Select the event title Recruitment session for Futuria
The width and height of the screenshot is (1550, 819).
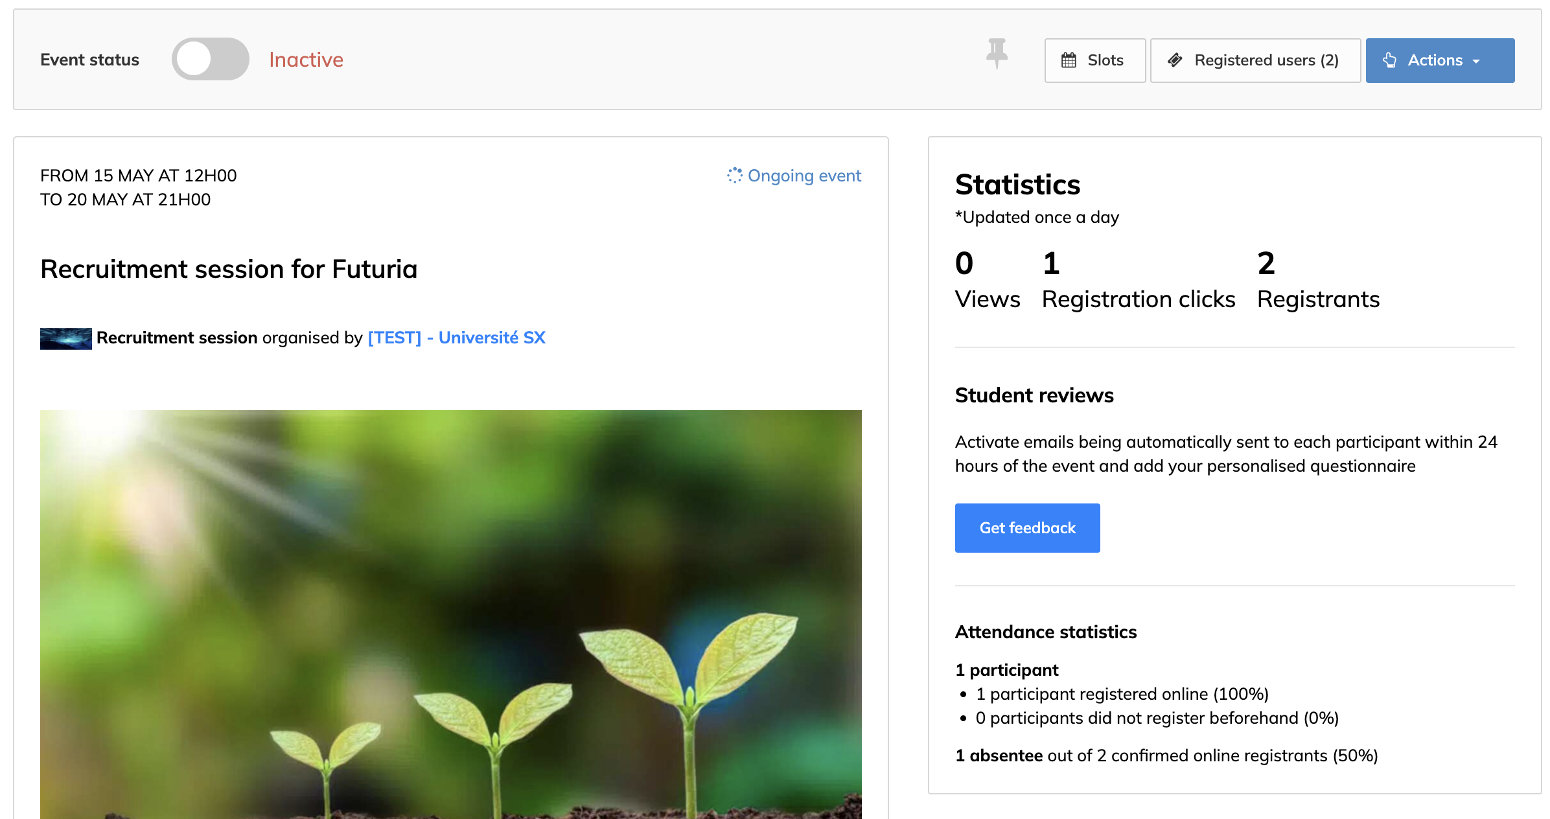point(229,269)
